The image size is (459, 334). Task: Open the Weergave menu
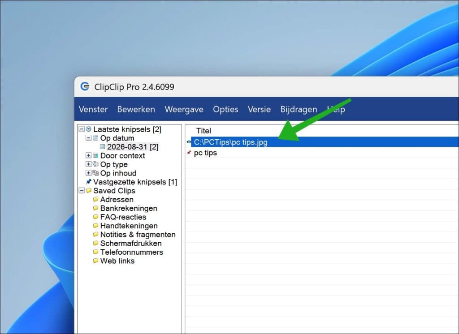[184, 109]
